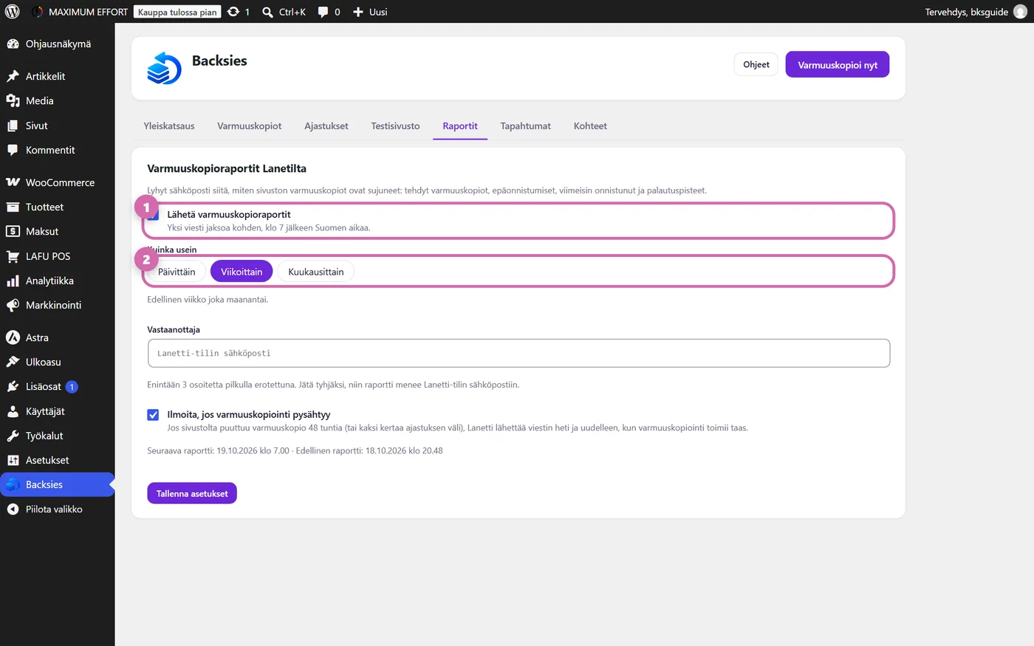Click the WooCommerce logo icon
This screenshot has width=1034, height=646.
pyautogui.click(x=13, y=182)
